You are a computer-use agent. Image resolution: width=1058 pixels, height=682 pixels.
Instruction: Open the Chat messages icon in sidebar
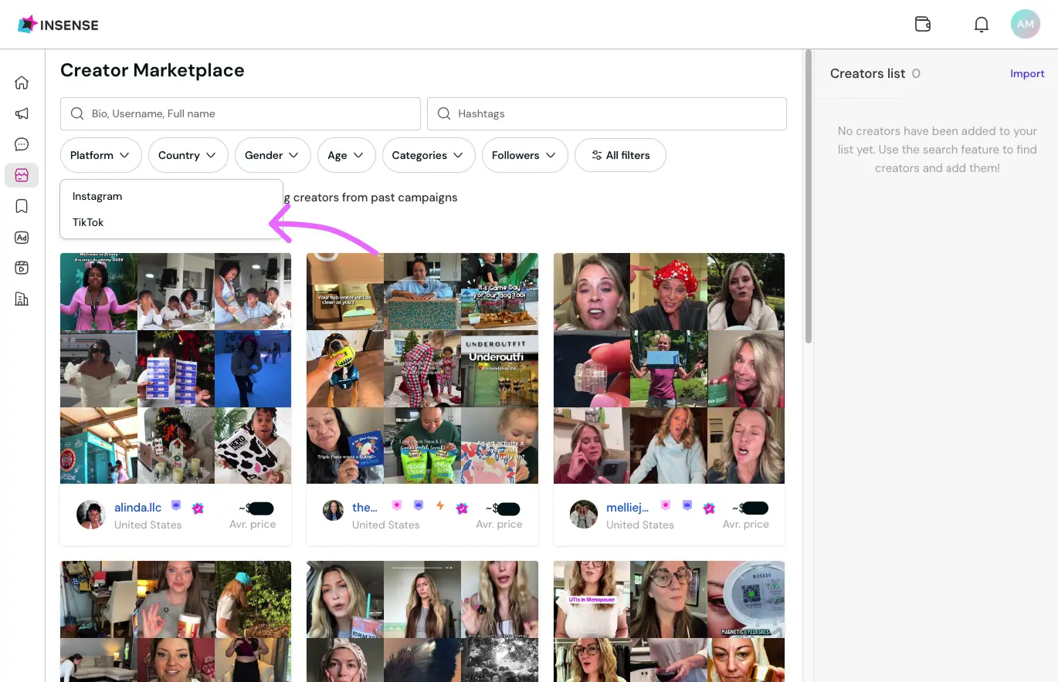tap(21, 143)
